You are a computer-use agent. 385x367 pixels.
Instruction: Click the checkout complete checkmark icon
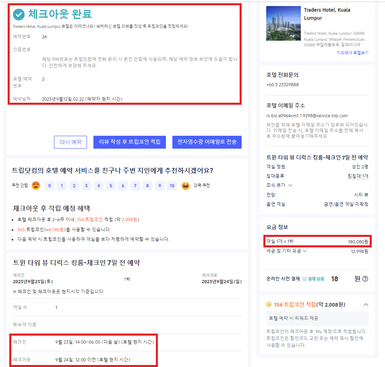click(x=19, y=15)
